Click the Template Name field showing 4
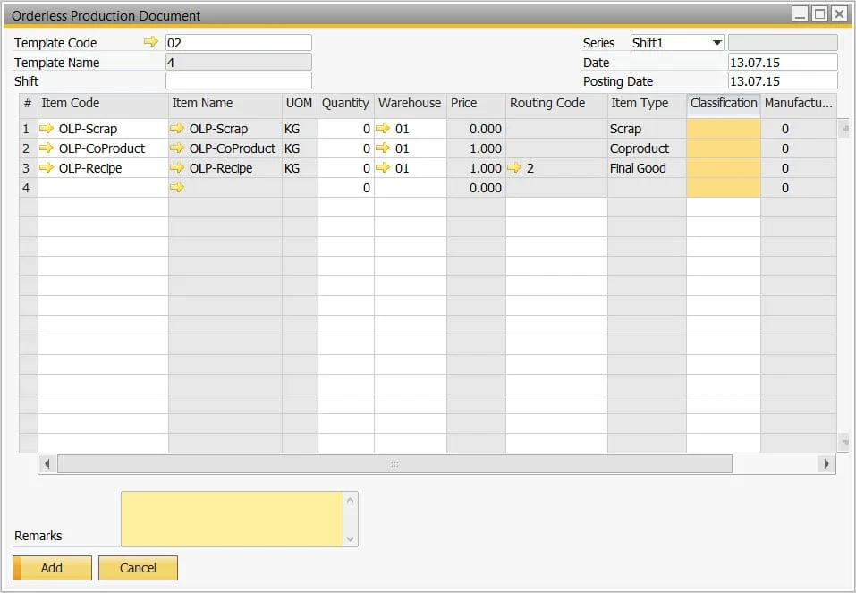 tap(239, 62)
